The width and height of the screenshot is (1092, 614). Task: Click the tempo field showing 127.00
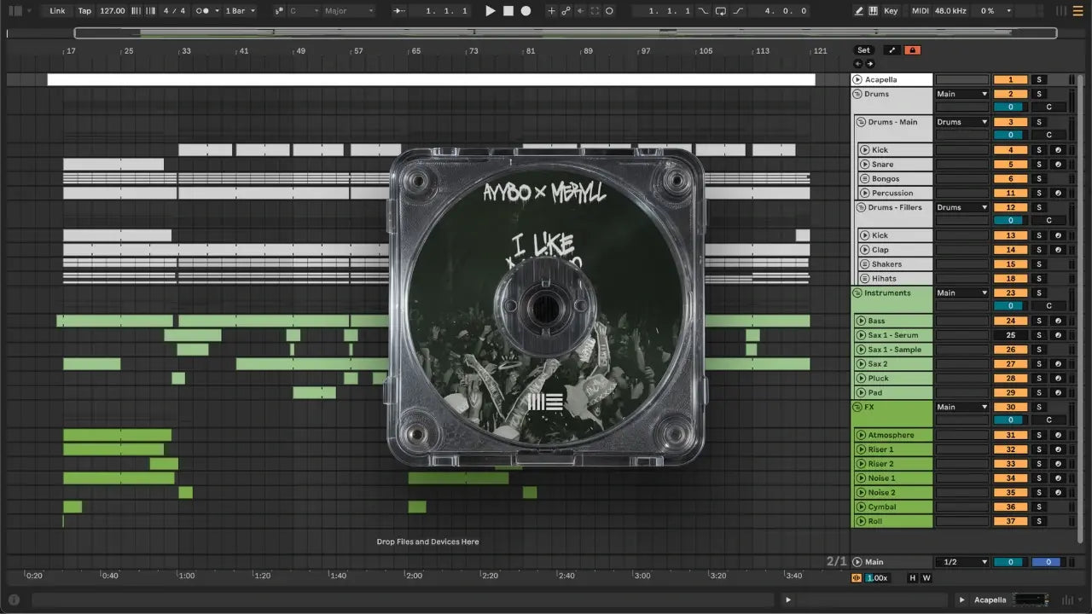(112, 11)
